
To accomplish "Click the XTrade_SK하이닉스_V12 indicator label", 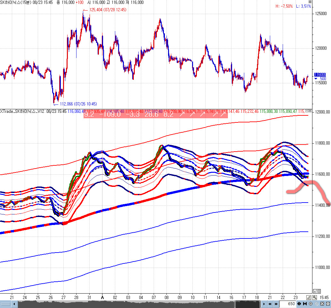I will pos(22,111).
